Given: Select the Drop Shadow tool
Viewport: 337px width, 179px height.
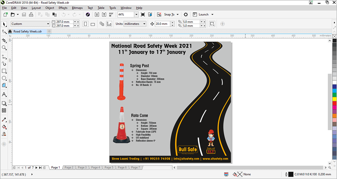Looking at the screenshot, I should click(4, 103).
